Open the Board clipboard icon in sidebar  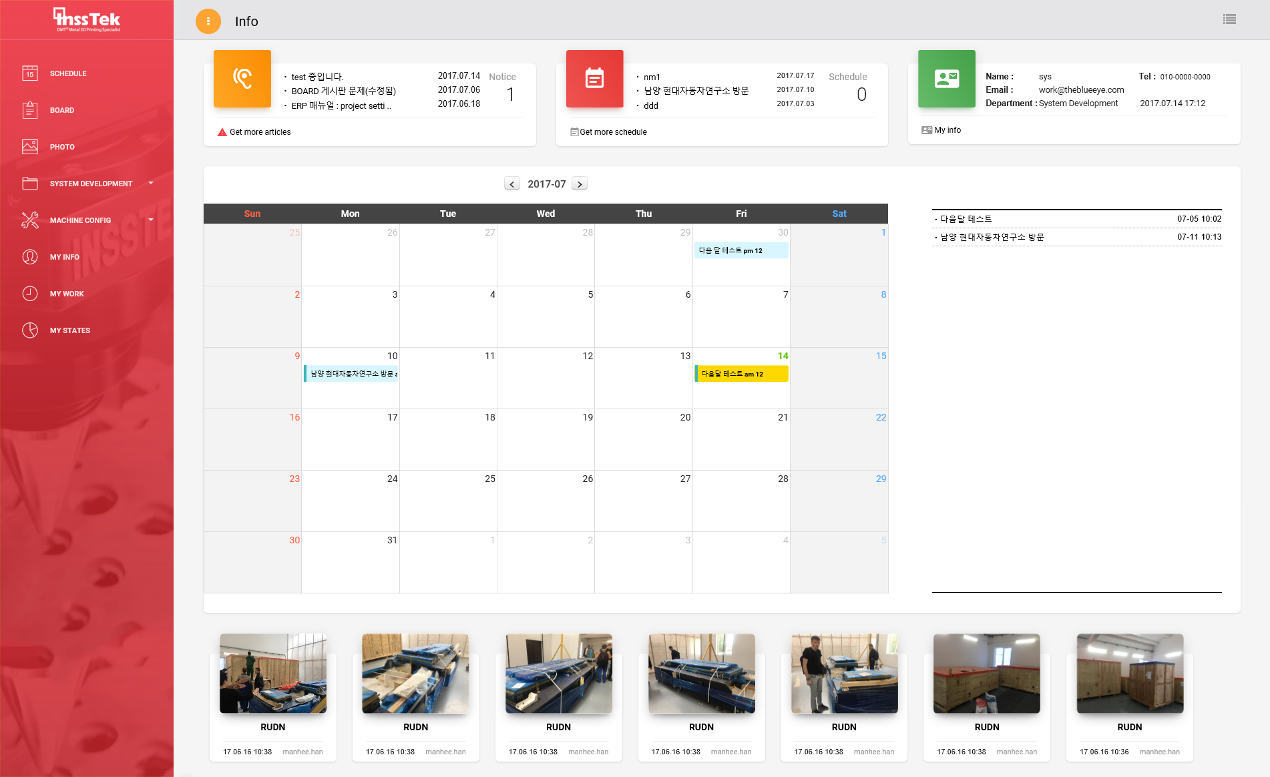click(30, 110)
